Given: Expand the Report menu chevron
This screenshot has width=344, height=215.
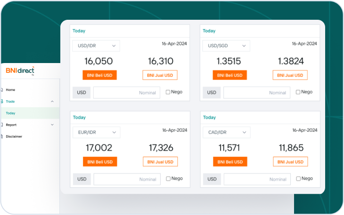Looking at the screenshot, I should [52, 125].
